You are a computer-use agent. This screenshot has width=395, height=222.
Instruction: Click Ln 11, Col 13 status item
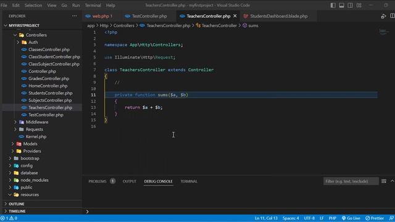pyautogui.click(x=266, y=218)
